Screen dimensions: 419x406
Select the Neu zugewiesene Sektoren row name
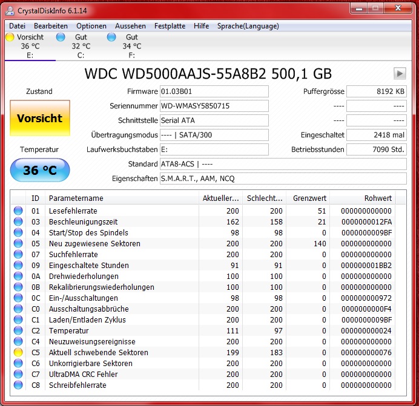[x=94, y=244]
